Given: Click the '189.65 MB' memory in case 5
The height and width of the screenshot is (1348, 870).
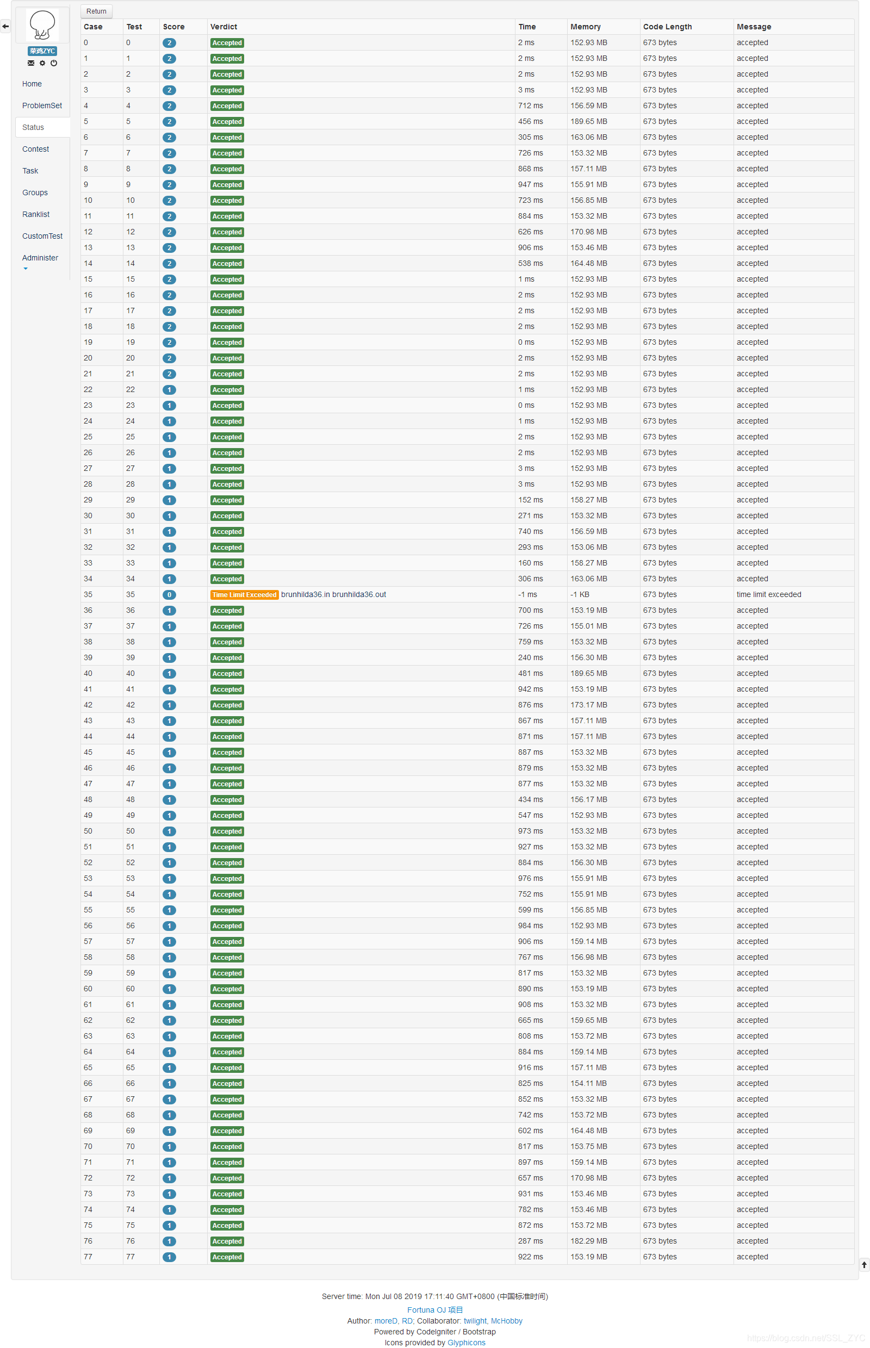Looking at the screenshot, I should (589, 121).
